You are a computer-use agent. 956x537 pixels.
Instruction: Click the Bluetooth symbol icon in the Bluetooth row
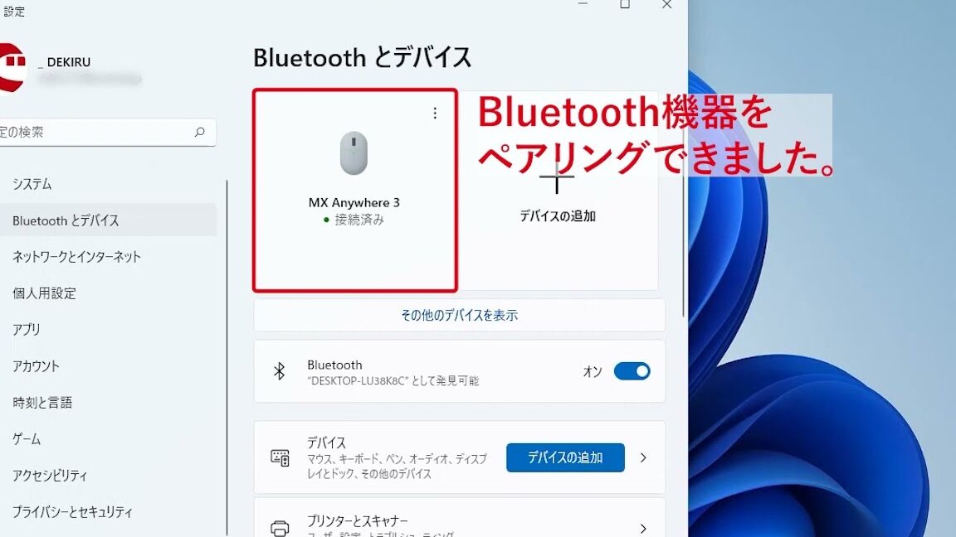[279, 371]
